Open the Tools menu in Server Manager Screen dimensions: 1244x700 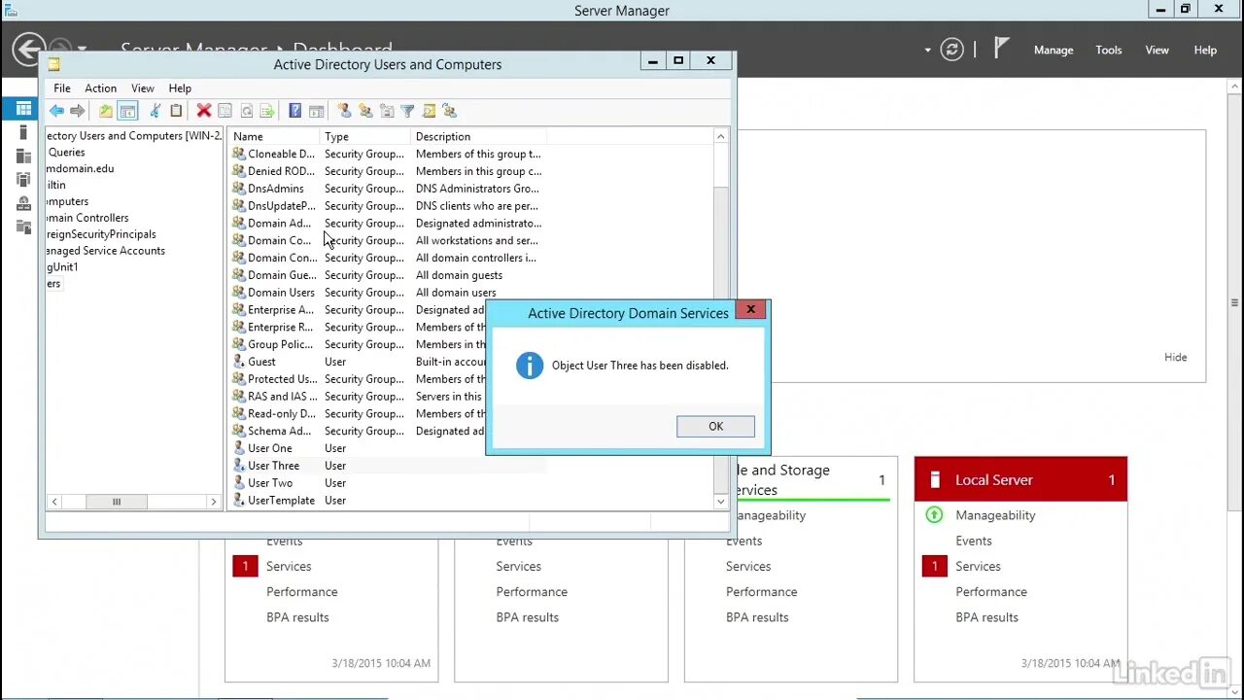[x=1109, y=50]
